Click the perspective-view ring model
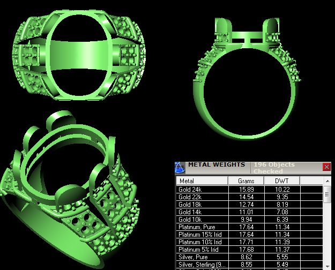 pyautogui.click(x=70, y=189)
